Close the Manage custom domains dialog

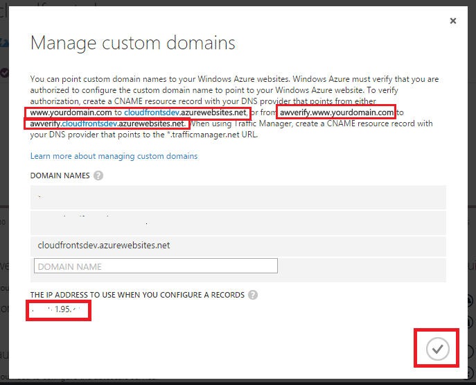coord(453,21)
